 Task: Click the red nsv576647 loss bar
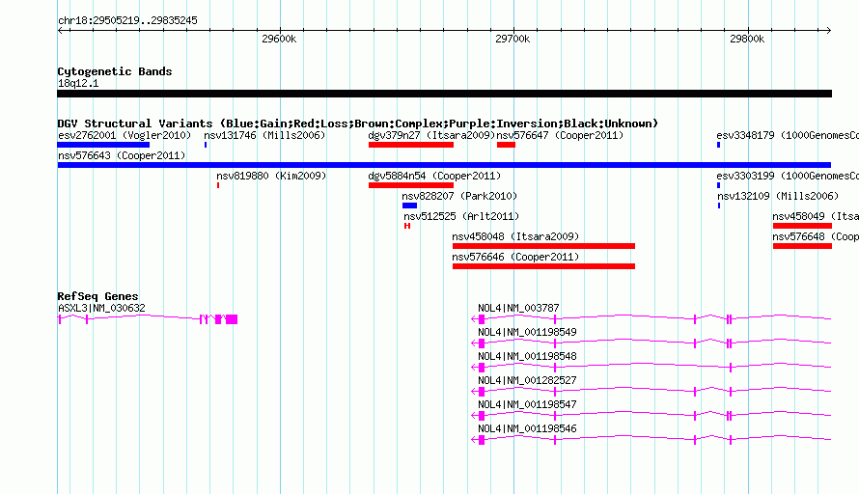click(506, 145)
